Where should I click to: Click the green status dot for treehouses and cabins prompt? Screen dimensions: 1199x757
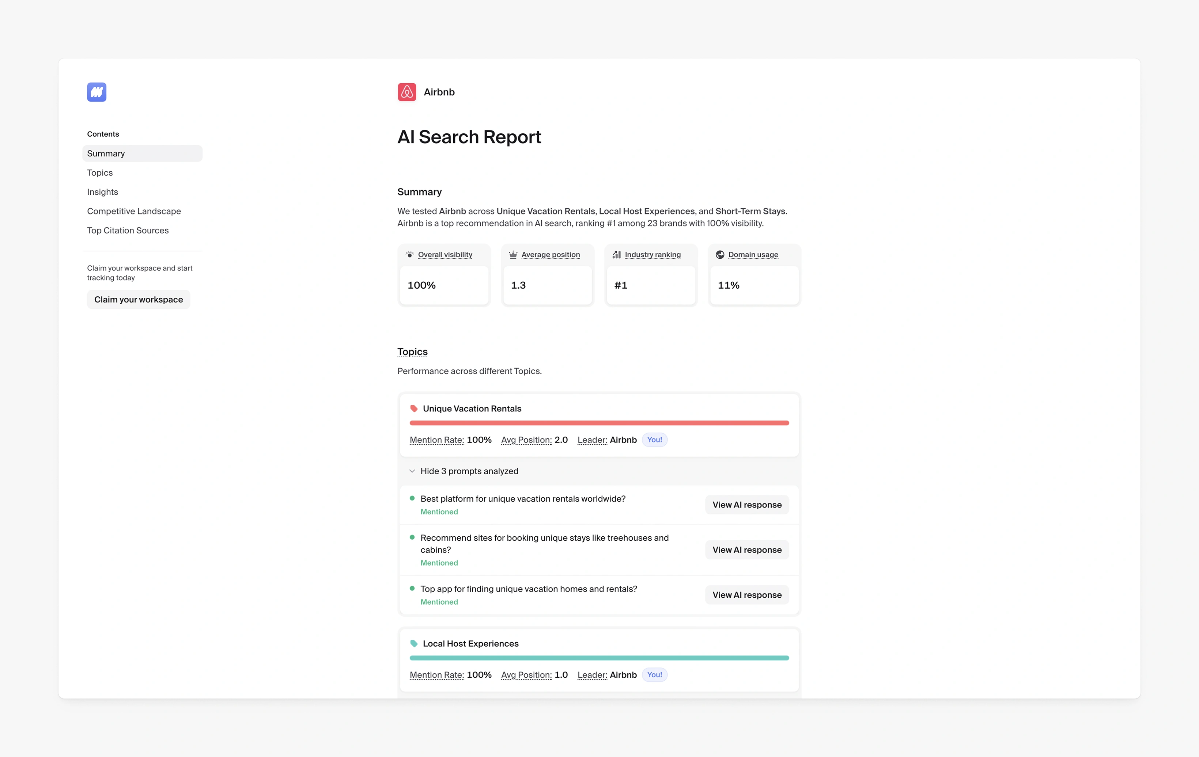[412, 537]
